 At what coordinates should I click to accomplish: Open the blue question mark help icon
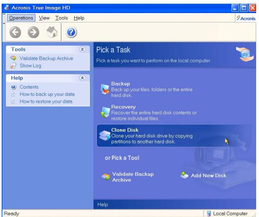tap(71, 32)
